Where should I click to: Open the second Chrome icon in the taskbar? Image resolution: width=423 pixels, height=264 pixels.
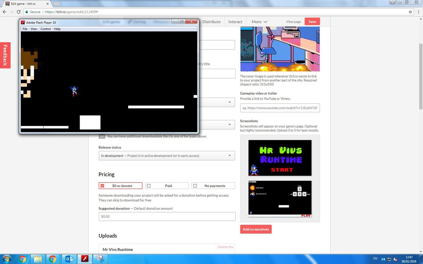point(53,259)
